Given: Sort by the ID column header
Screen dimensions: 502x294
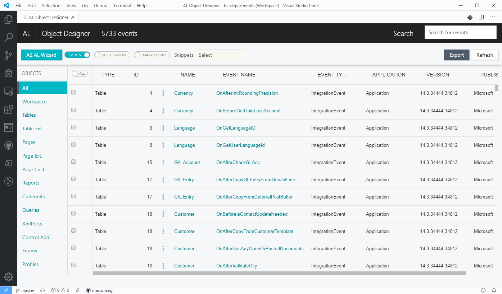Looking at the screenshot, I should click(x=136, y=75).
